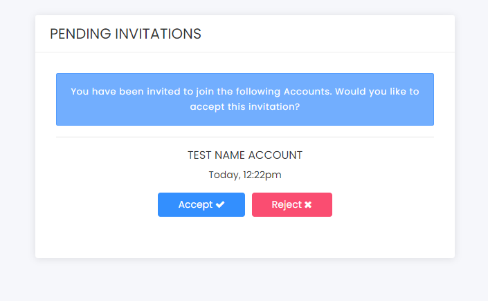Click the word PENDING in the heading
Image resolution: width=488 pixels, height=301 pixels.
[80, 34]
